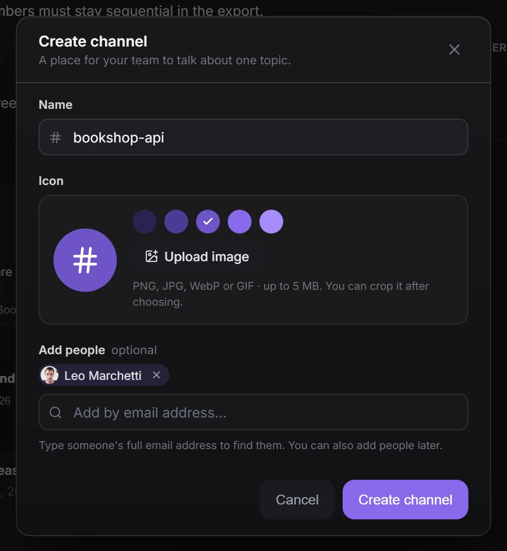The width and height of the screenshot is (507, 551).
Task: Cancel channel creation
Action: [297, 500]
